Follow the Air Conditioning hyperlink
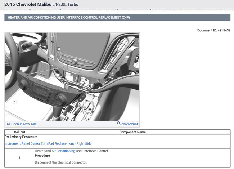Viewport: 234px width, 169px height. 63,151
